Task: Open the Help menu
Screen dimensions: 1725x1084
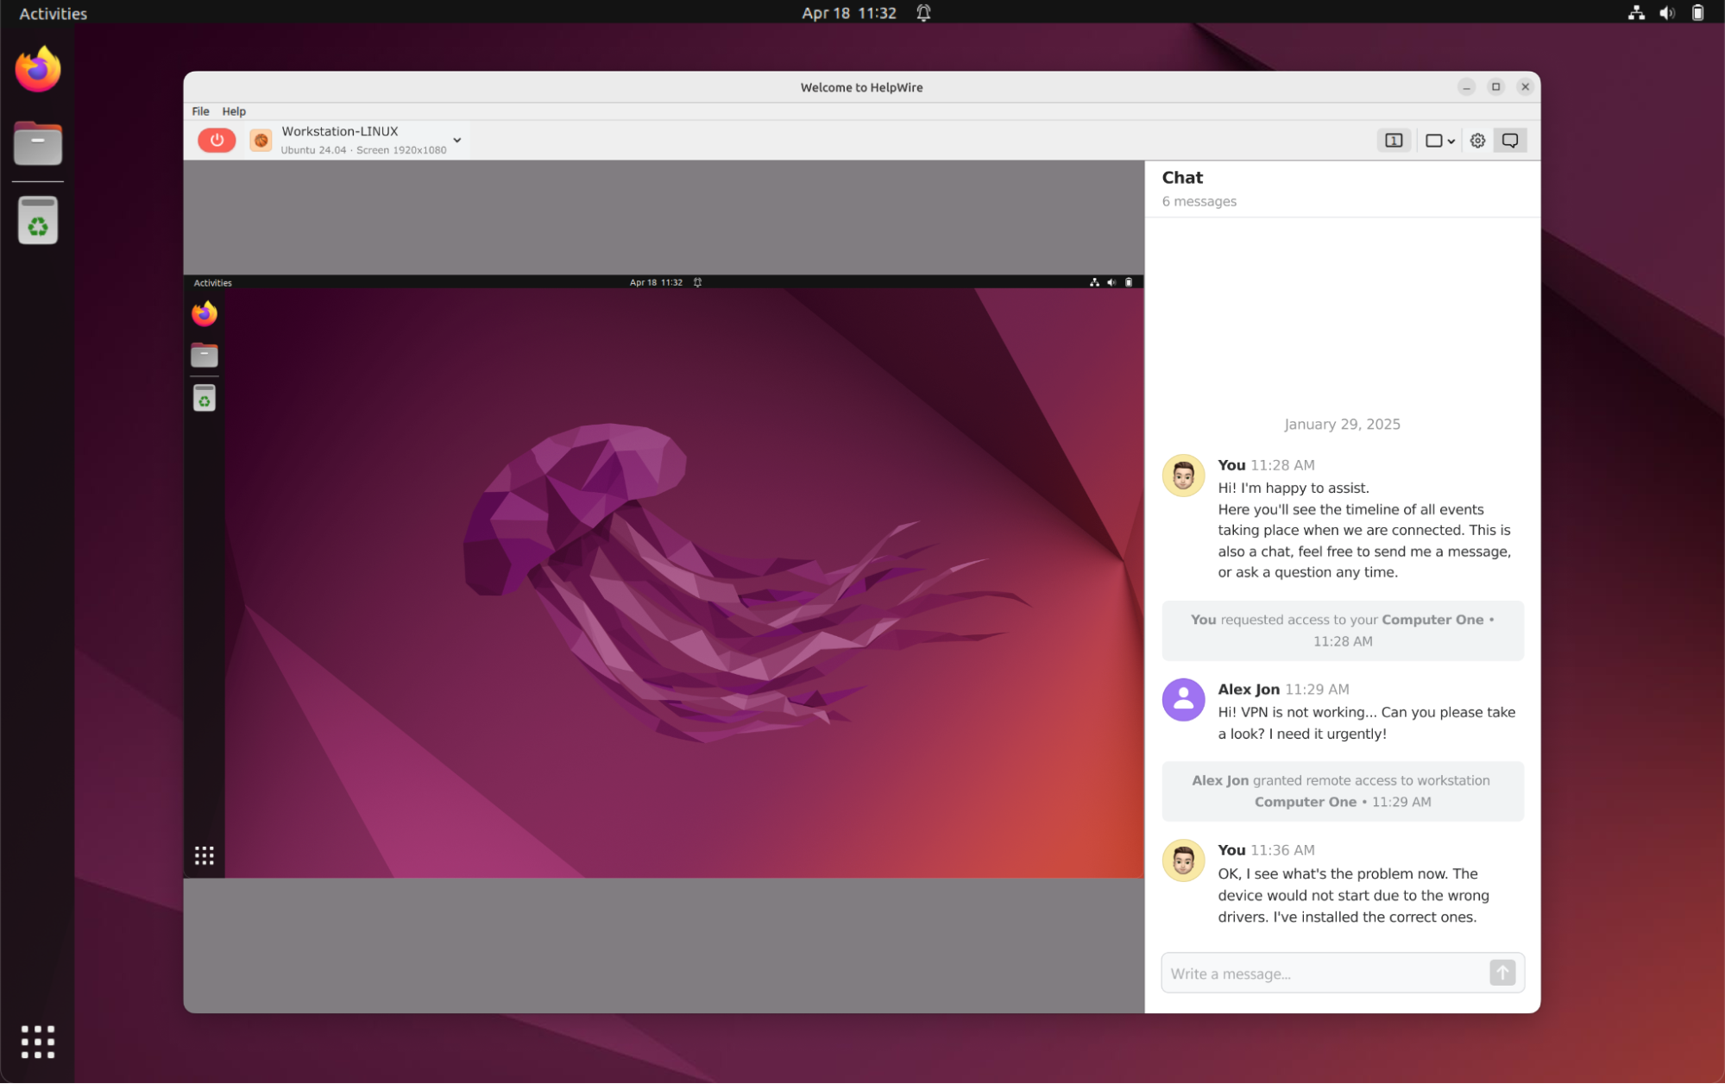Action: (x=234, y=111)
